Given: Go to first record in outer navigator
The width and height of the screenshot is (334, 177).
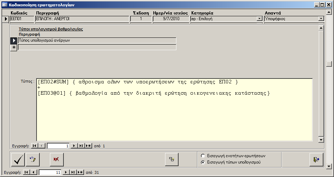Looking at the screenshot, I should pos(26,172).
